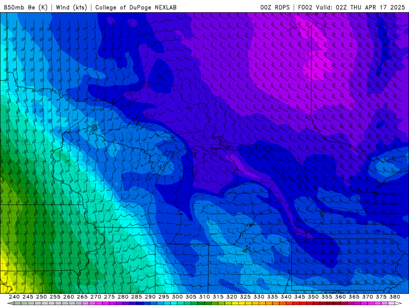The image size is (409, 306).
Task: Click the 305 legend value
Action: tap(191, 297)
